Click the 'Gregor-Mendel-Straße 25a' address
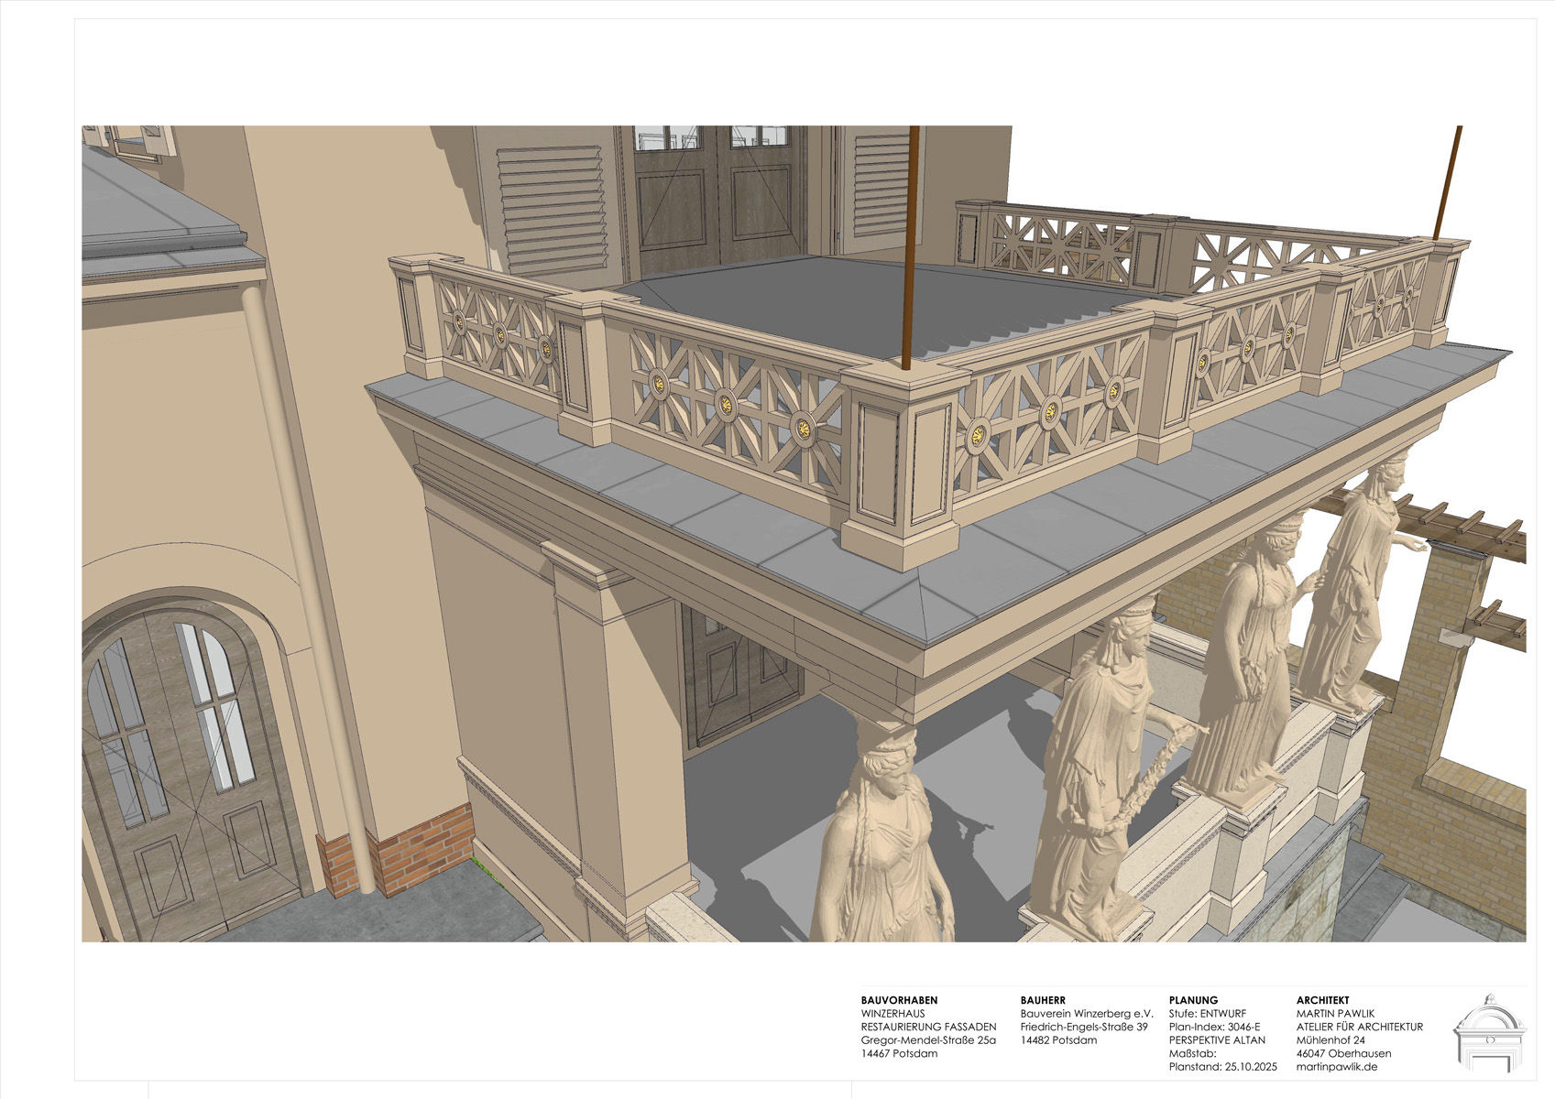Image resolution: width=1555 pixels, height=1099 pixels. click(x=928, y=1039)
